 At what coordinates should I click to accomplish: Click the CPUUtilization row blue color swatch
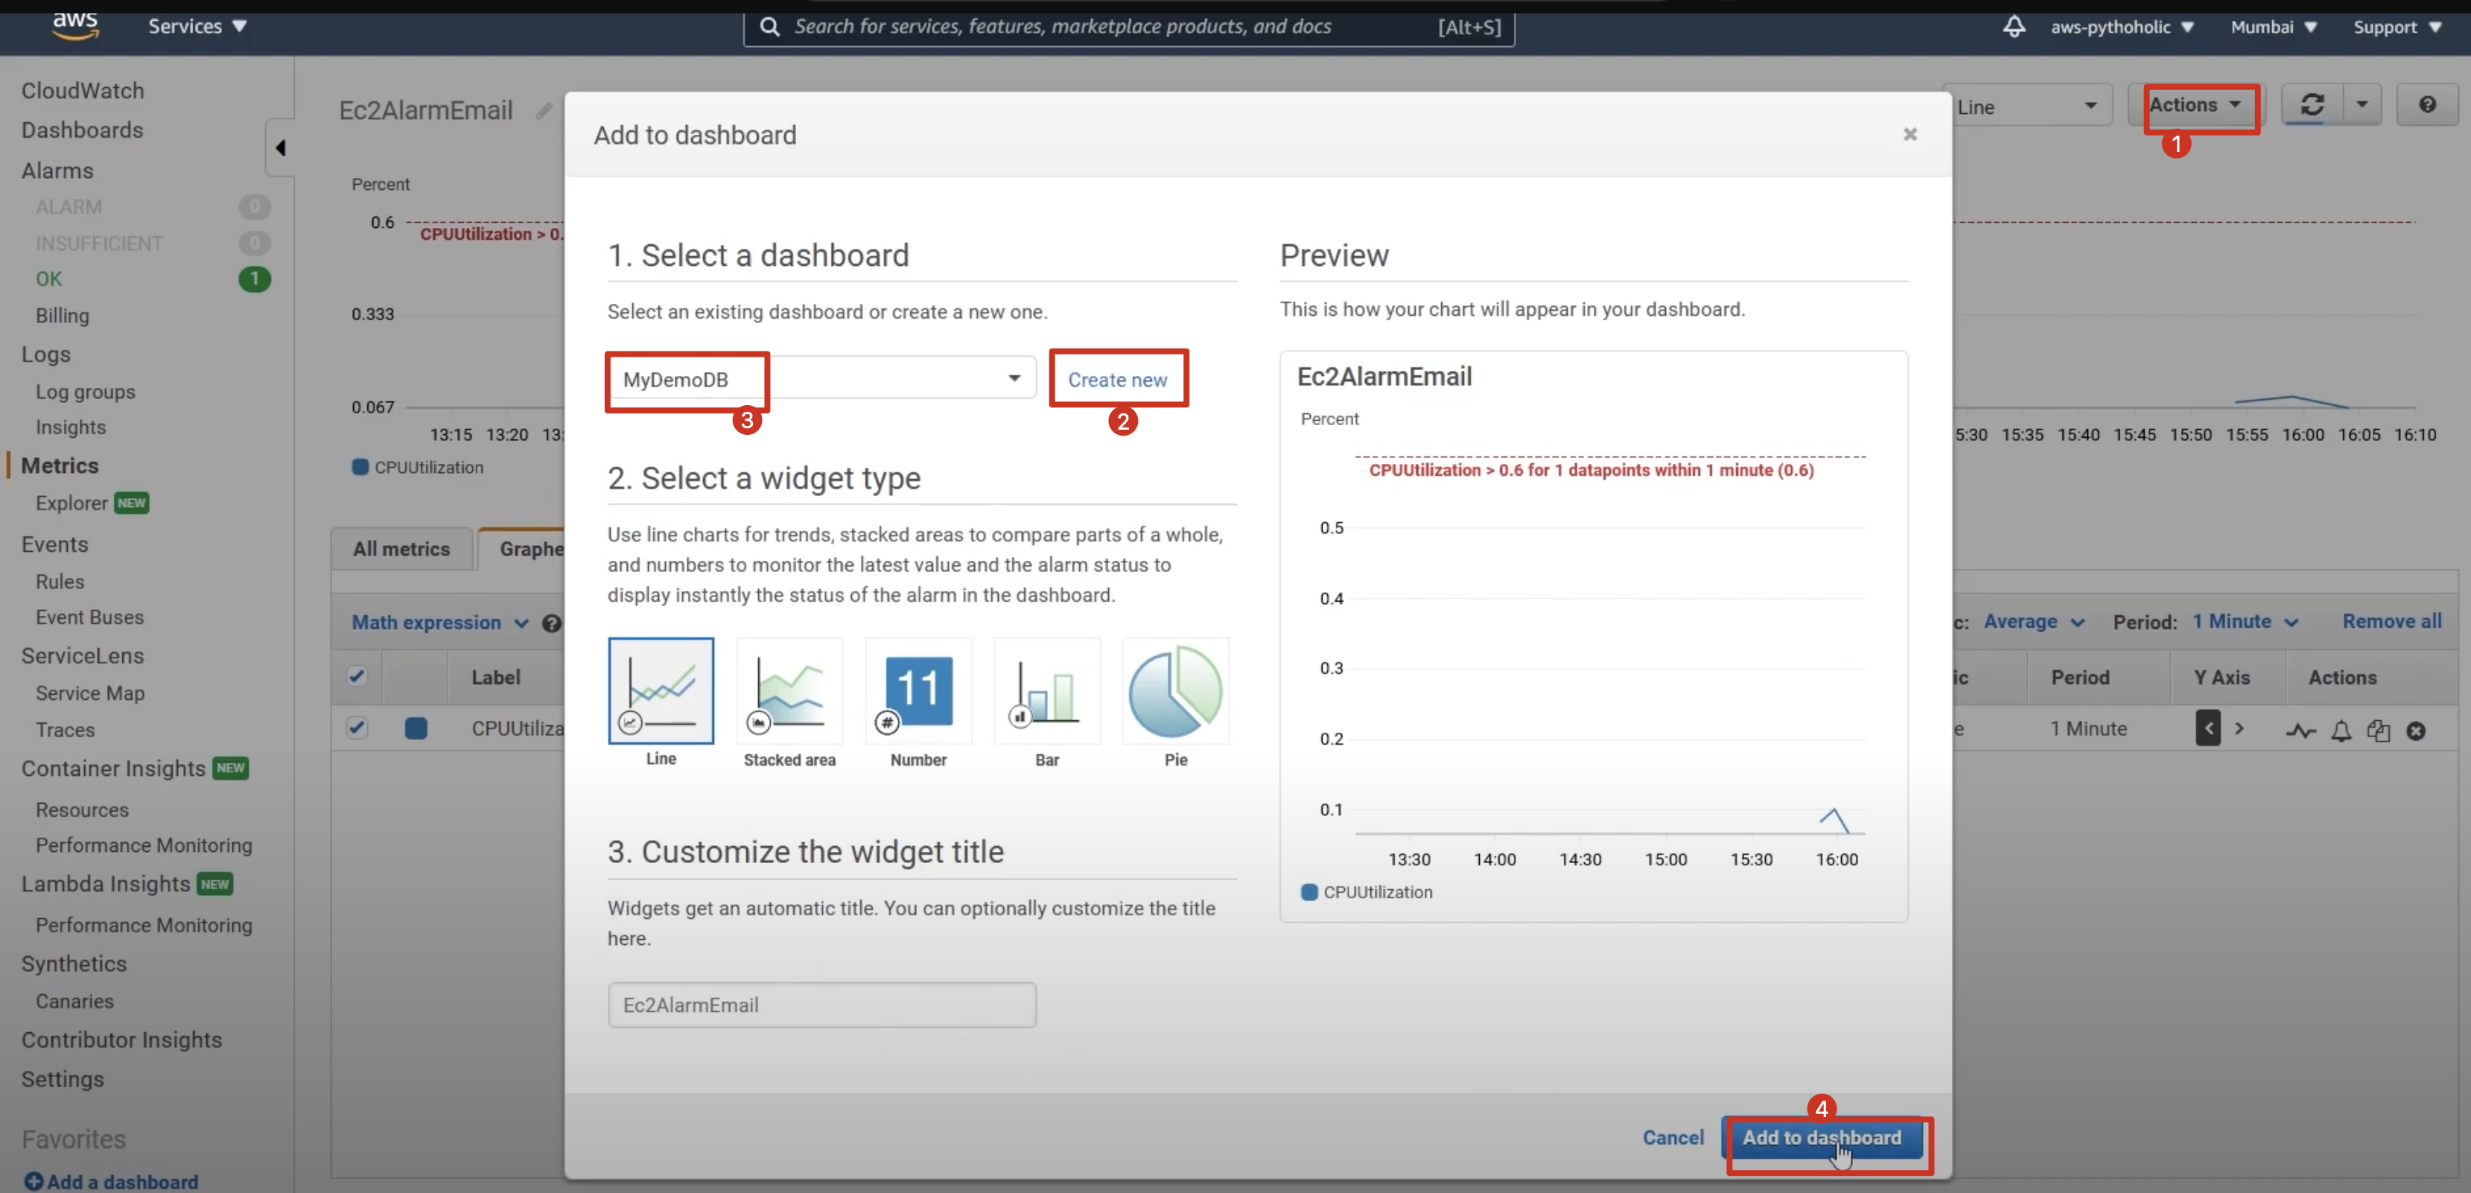(x=416, y=728)
